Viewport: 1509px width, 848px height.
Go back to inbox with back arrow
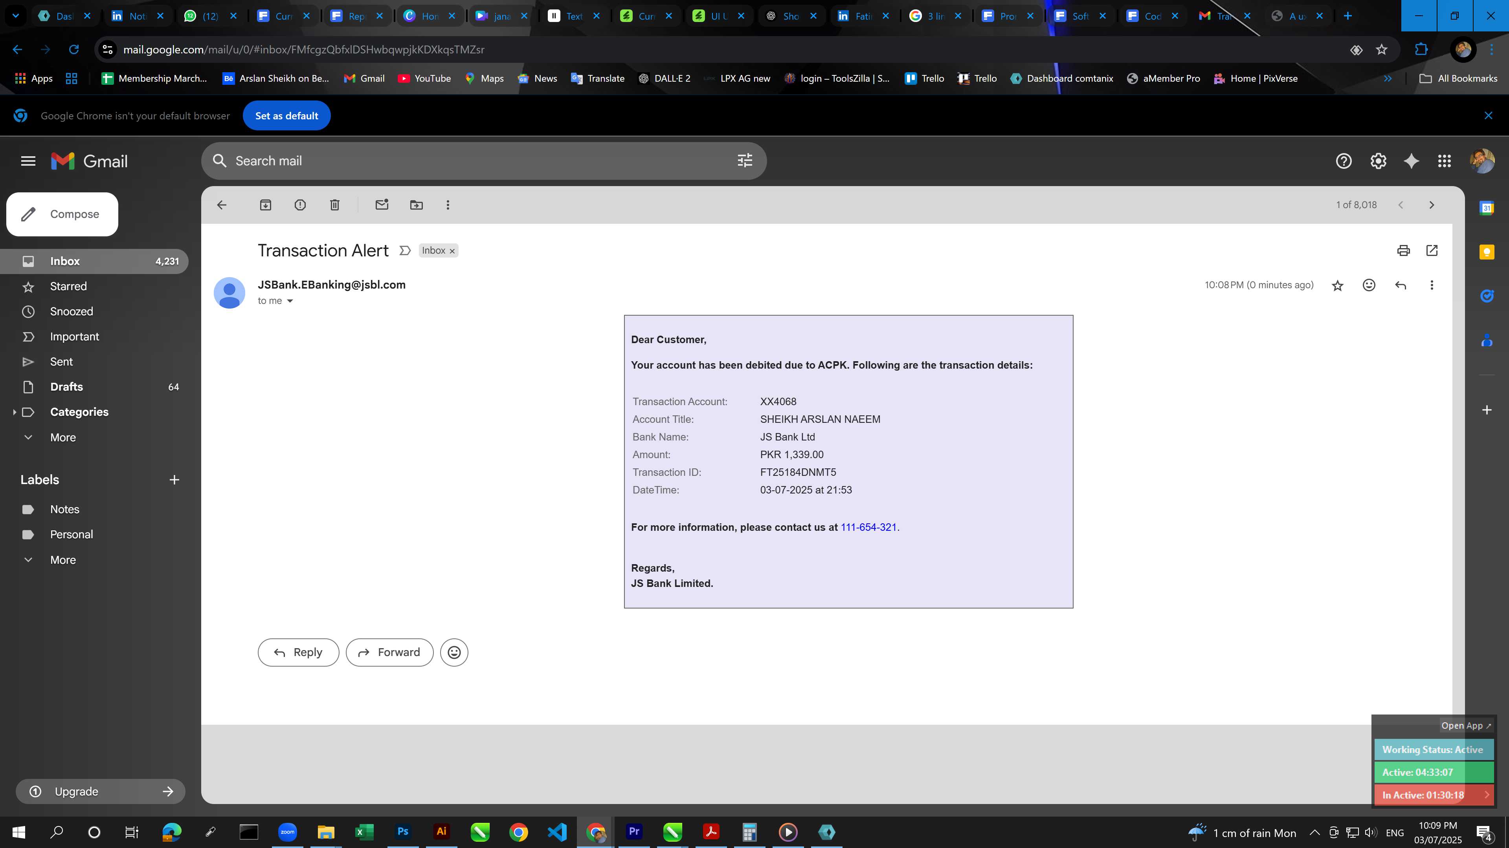point(221,205)
